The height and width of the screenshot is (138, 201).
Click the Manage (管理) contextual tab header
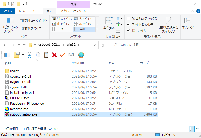[73, 4]
